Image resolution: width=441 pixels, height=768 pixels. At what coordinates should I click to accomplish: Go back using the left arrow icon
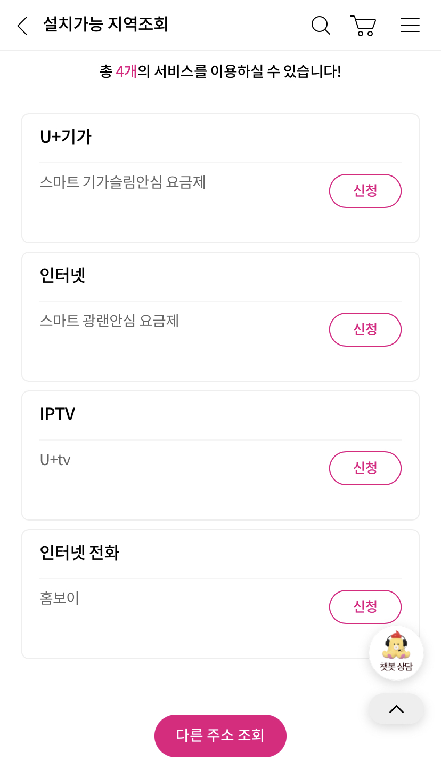[x=22, y=26]
